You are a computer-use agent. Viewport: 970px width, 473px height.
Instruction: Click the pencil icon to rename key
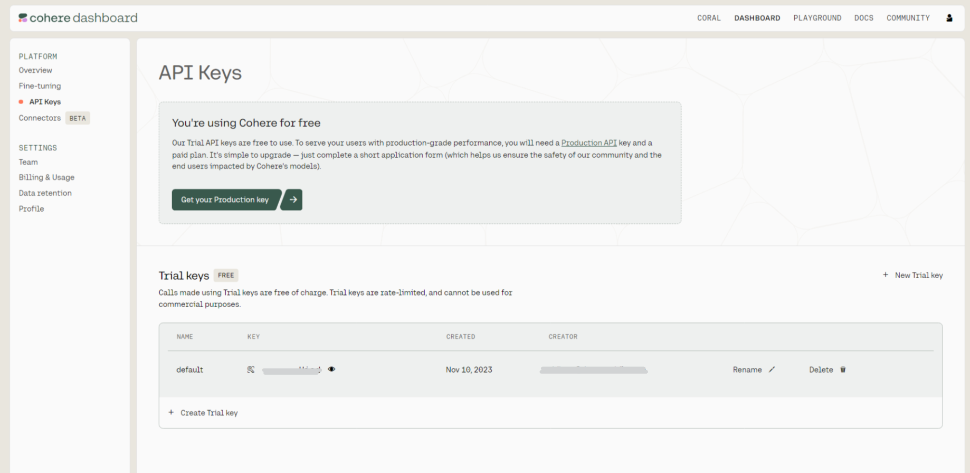(x=772, y=370)
